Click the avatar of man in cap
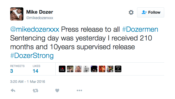The image size is (175, 99). [70, 69]
